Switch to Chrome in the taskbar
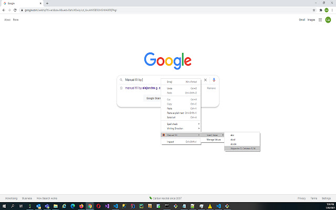Viewport: 336px width, 210px height. click(x=90, y=206)
